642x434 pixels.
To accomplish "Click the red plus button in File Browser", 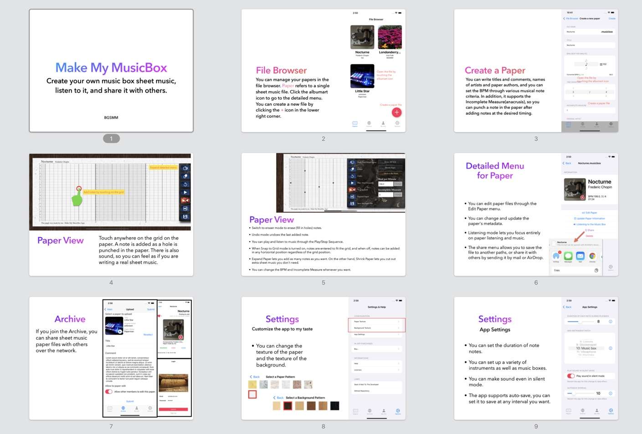I will tap(396, 112).
